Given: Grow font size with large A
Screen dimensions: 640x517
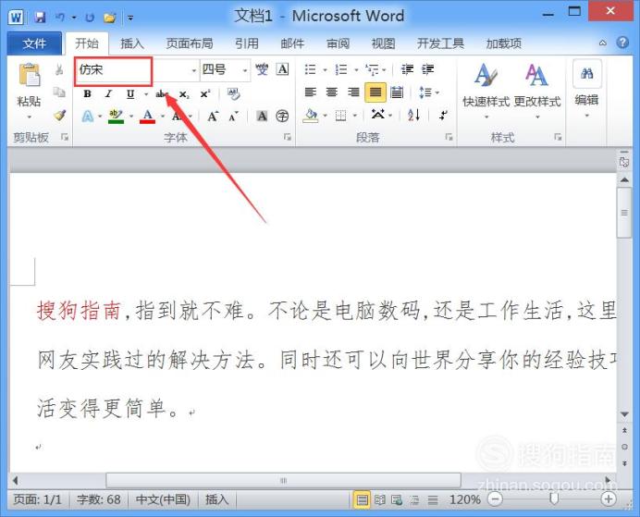Looking at the screenshot, I should 213,117.
